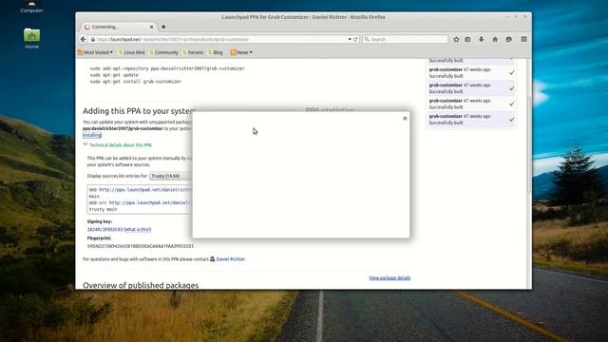Image resolution: width=608 pixels, height=342 pixels.
Task: Open a new tab with the plus button
Action: pyautogui.click(x=163, y=27)
